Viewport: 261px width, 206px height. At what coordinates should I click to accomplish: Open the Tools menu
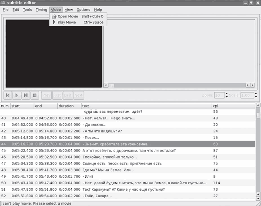(27, 10)
